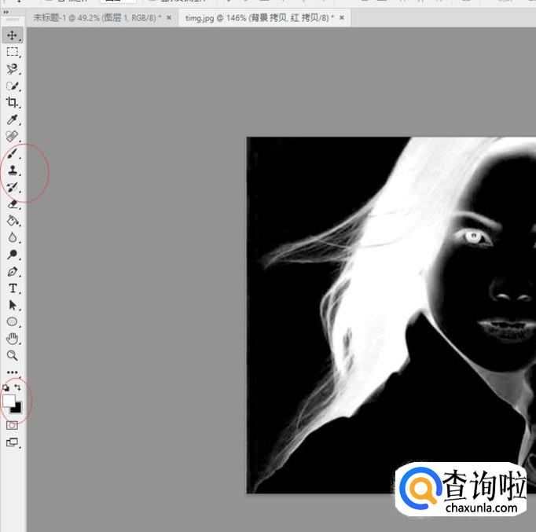This screenshot has height=532, width=536.
Task: Pick the Lasso tool
Action: (x=13, y=69)
